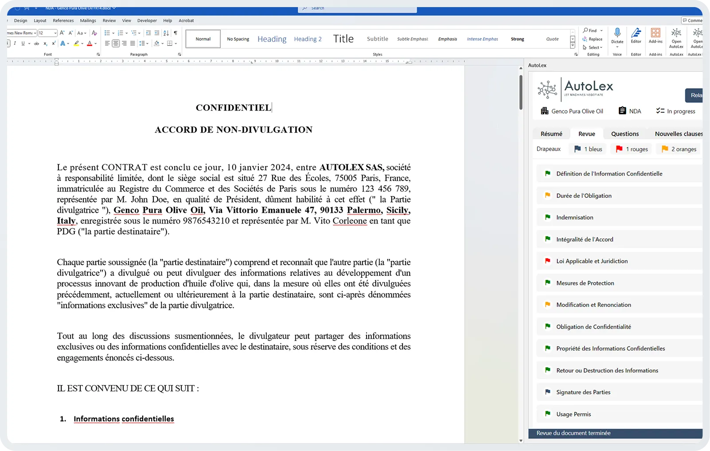Filter review by red flags
This screenshot has width=710, height=451.
632,149
